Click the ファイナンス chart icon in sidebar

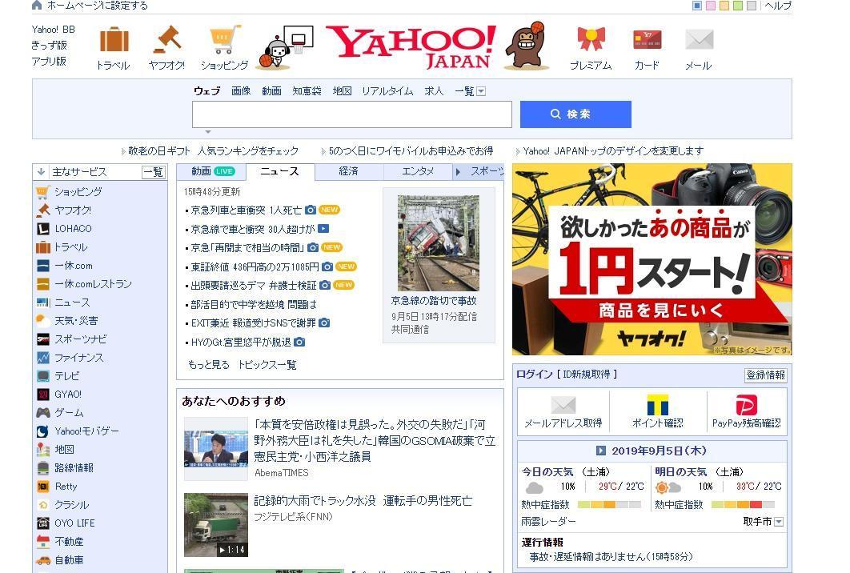click(43, 358)
